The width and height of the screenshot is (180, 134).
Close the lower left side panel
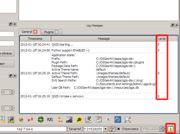click(15, 76)
